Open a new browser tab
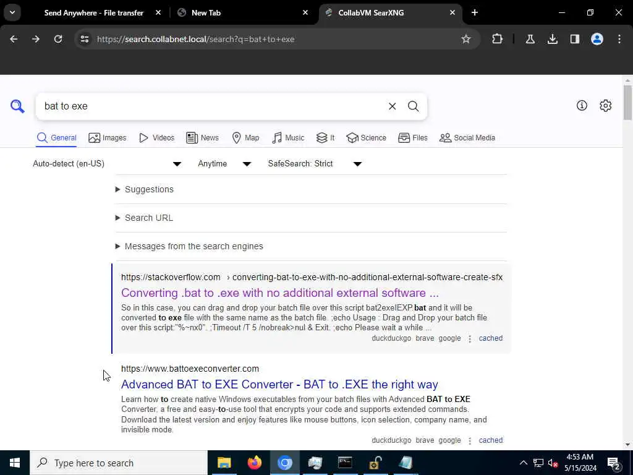Image resolution: width=633 pixels, height=475 pixels. pyautogui.click(x=475, y=12)
